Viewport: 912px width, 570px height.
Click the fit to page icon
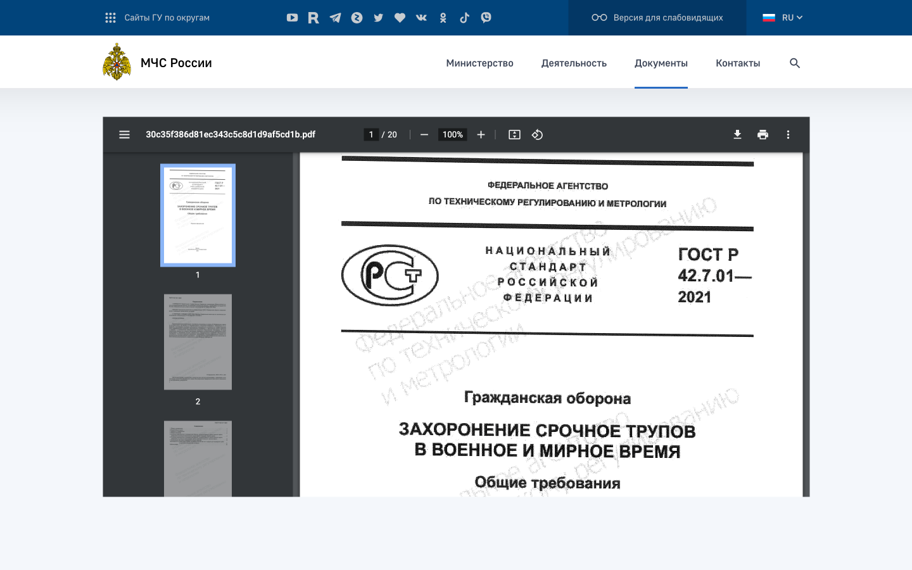tap(514, 134)
